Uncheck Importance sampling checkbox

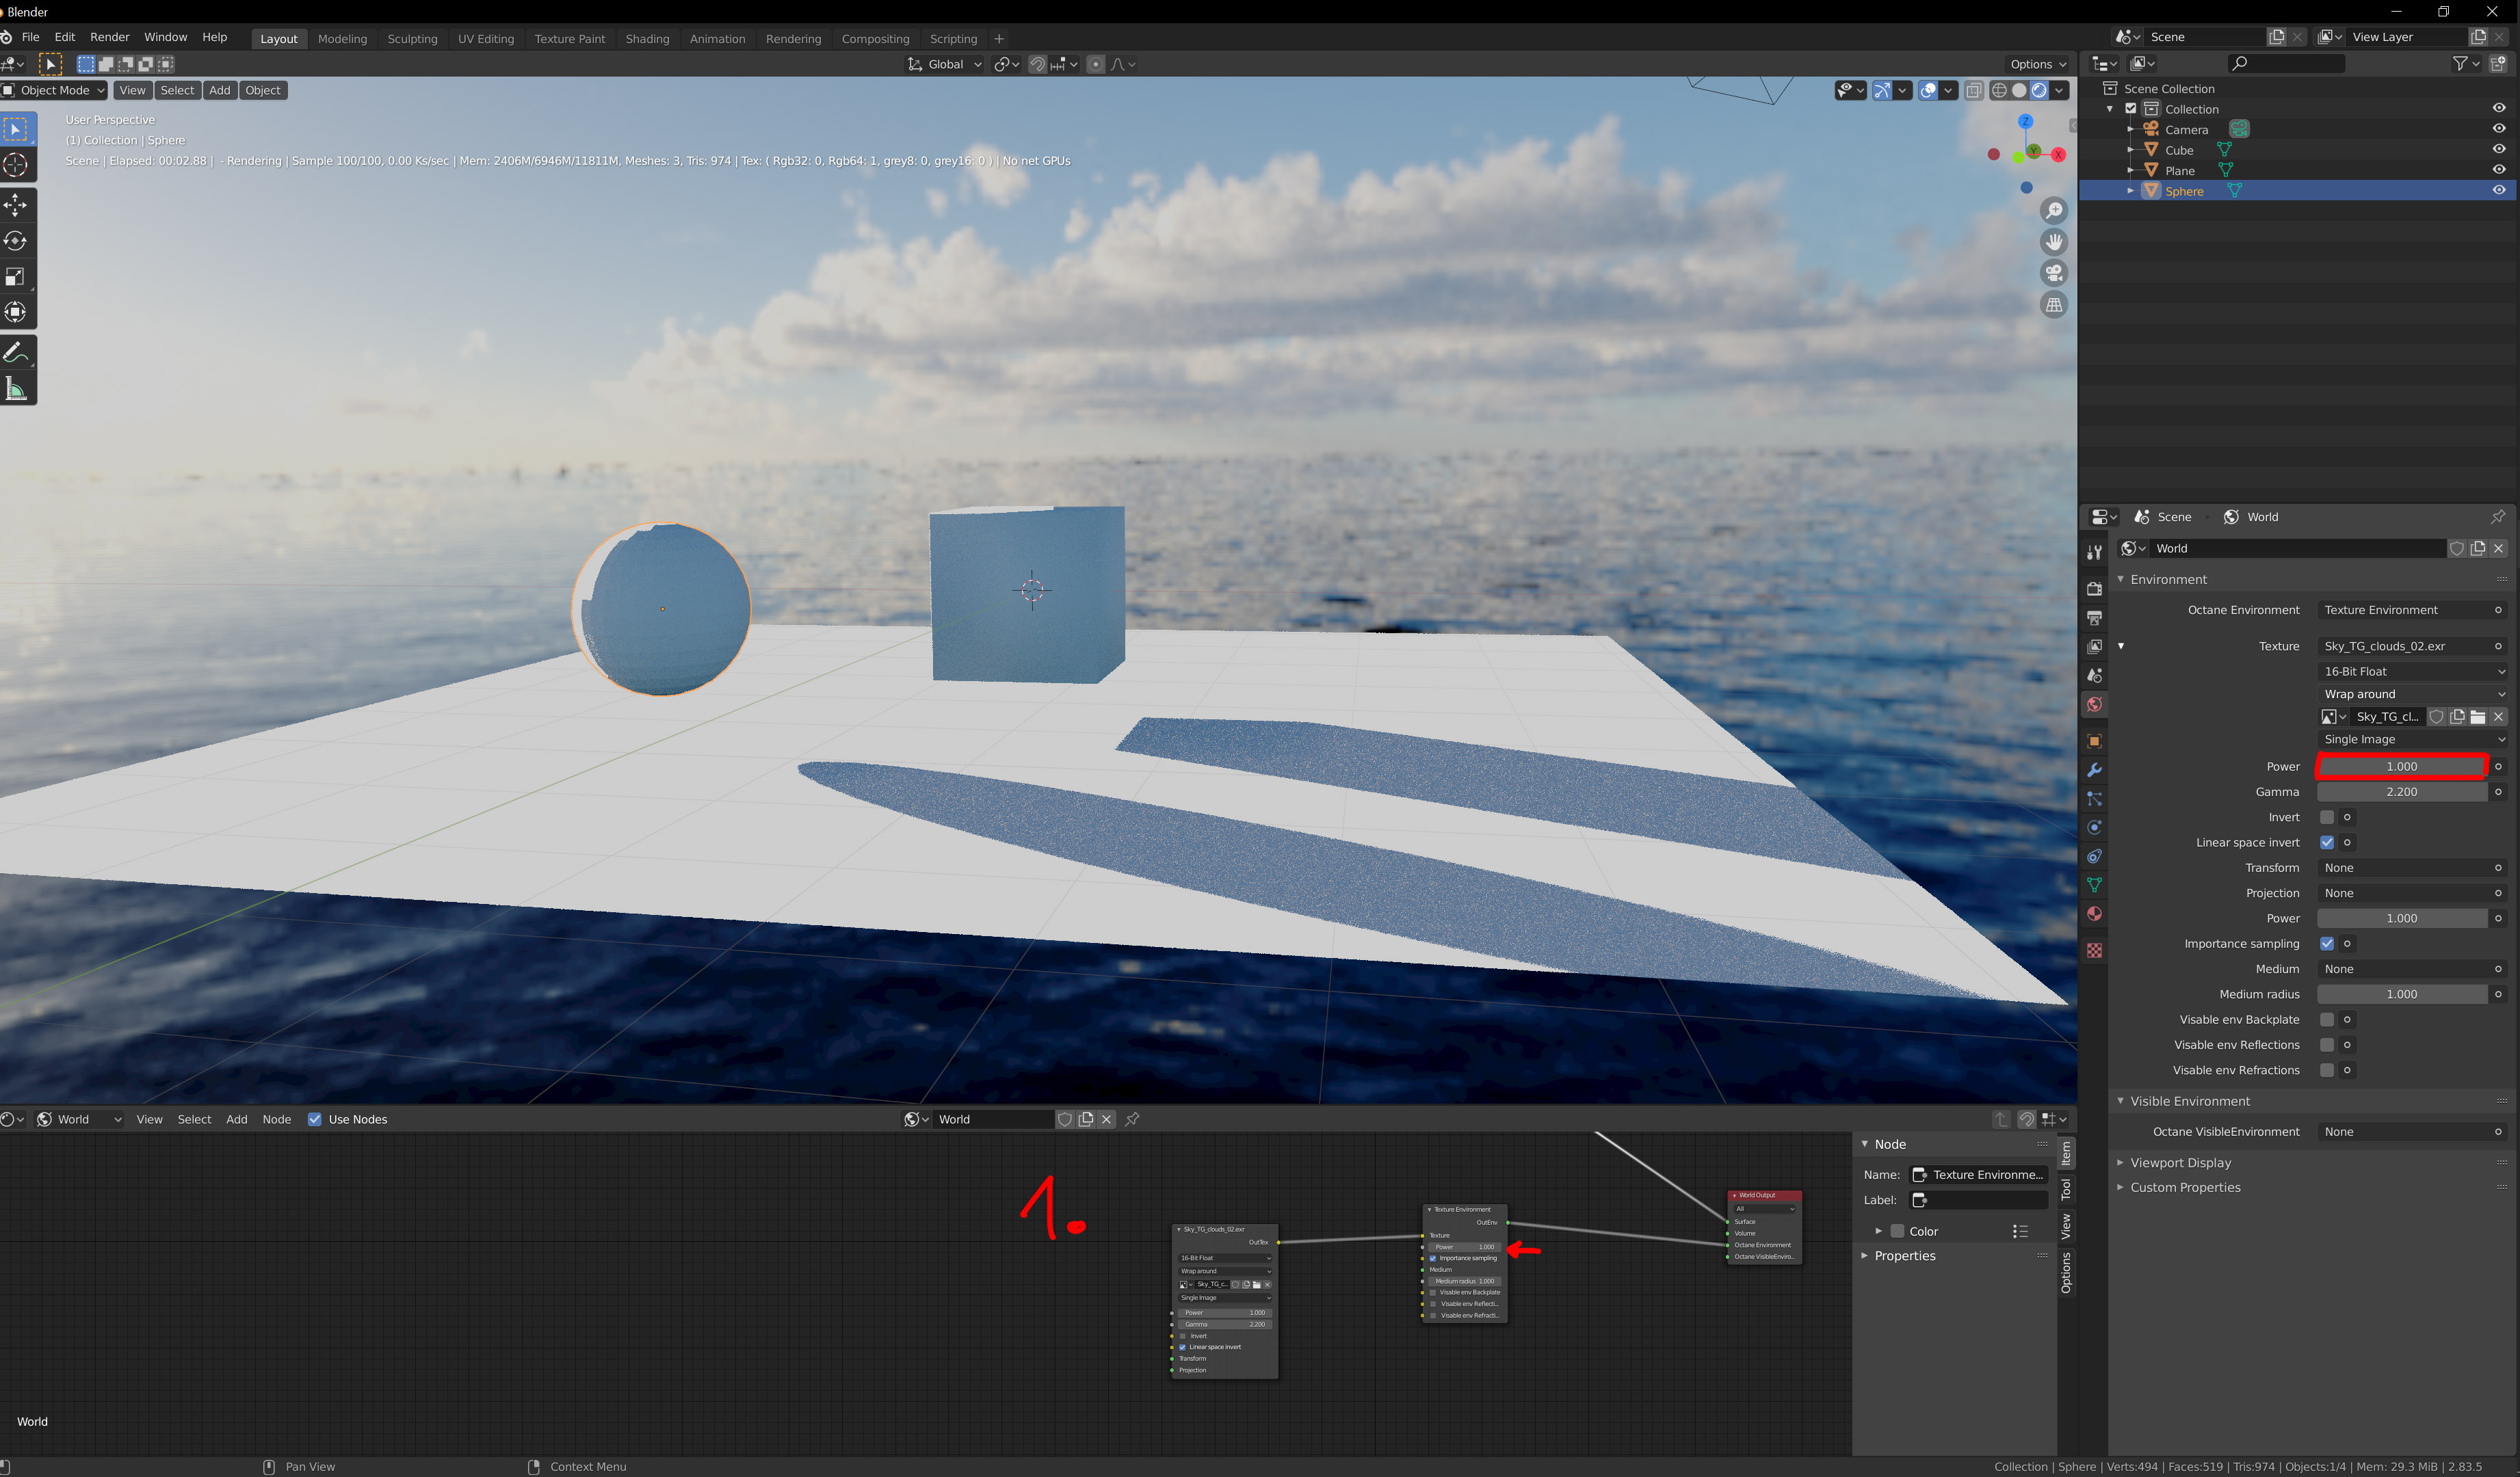pyautogui.click(x=2327, y=944)
